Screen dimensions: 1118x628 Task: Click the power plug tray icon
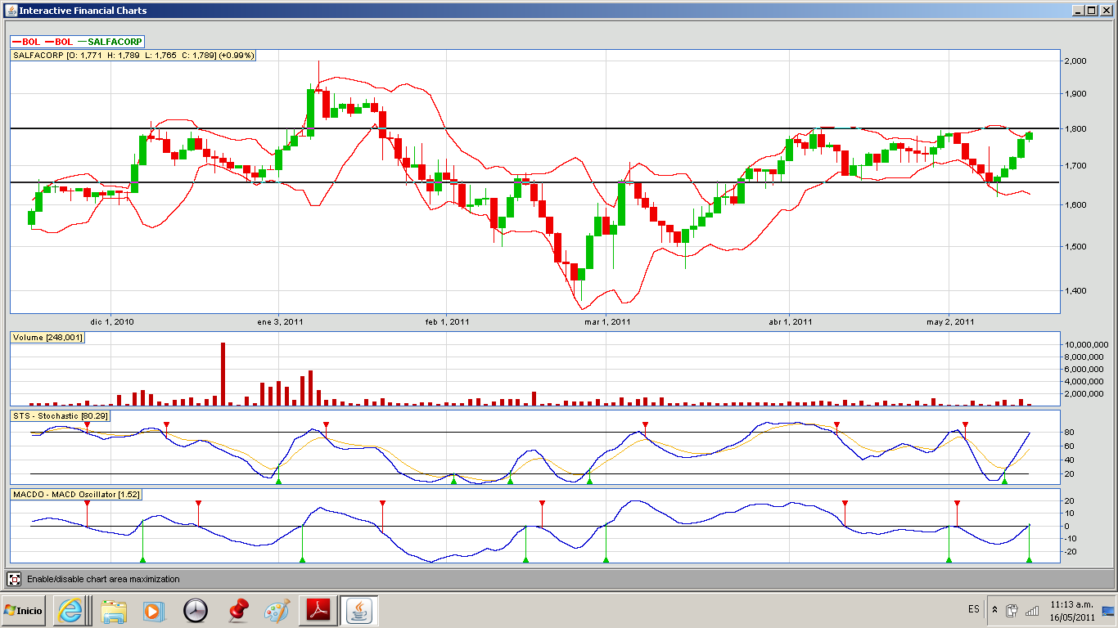(x=1012, y=610)
